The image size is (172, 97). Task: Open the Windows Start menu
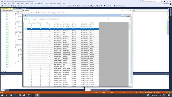[2, 95]
